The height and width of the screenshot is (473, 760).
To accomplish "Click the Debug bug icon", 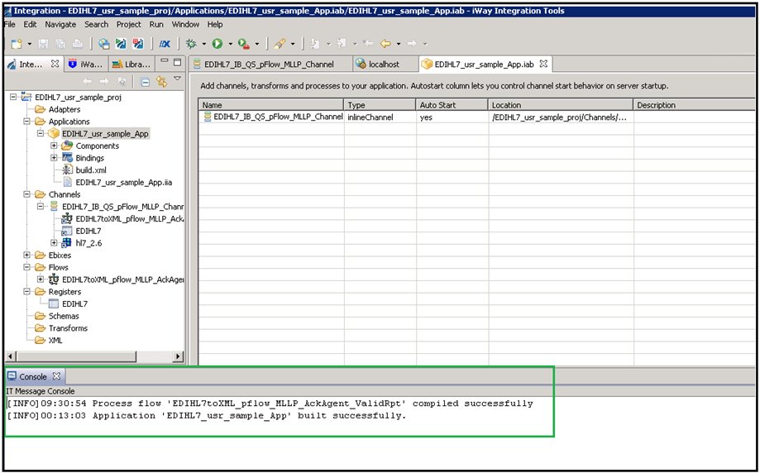I will (x=191, y=44).
